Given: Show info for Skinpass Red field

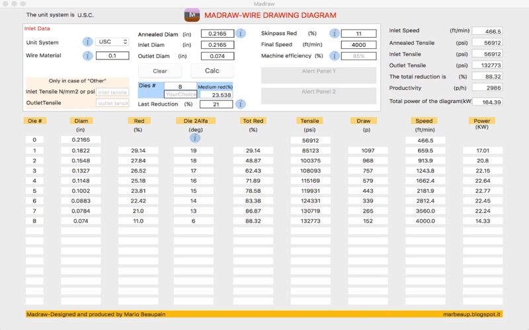Looking at the screenshot, I should point(335,34).
